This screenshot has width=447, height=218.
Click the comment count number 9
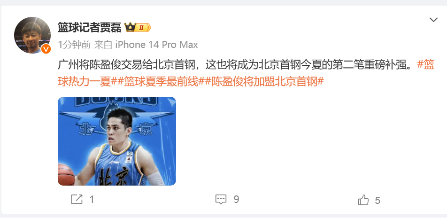[236, 200]
